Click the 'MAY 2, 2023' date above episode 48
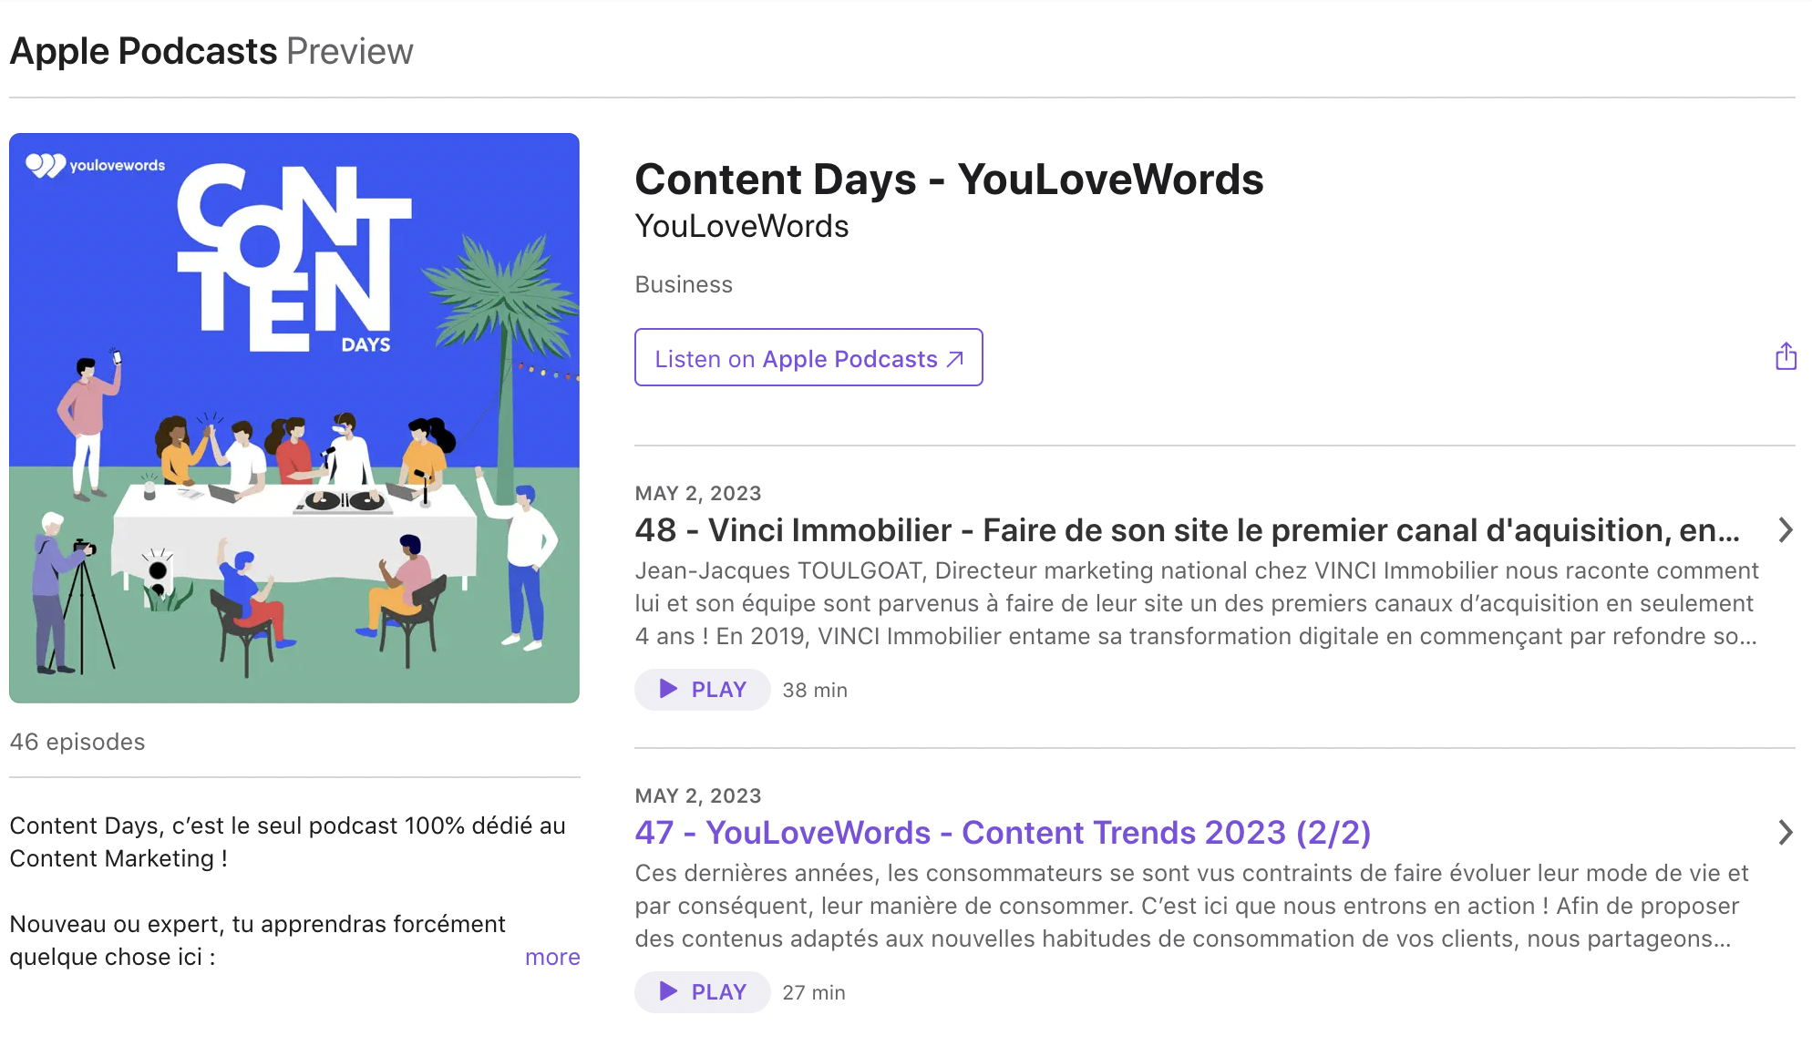Image resolution: width=1812 pixels, height=1046 pixels. (x=698, y=493)
